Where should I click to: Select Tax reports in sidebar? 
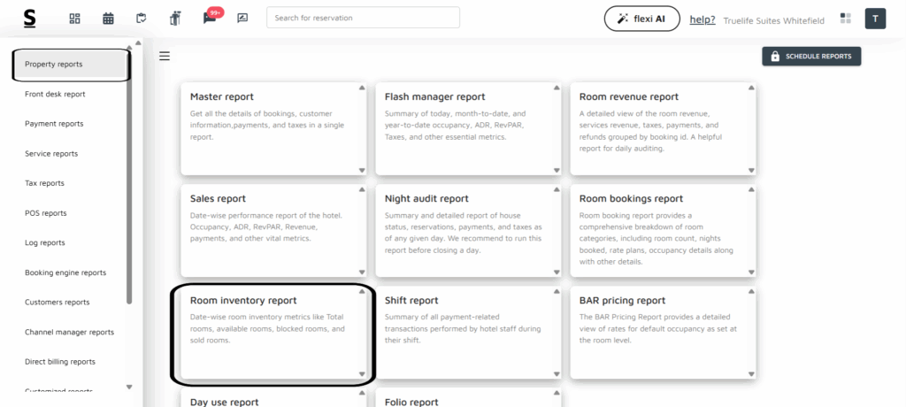click(x=44, y=183)
